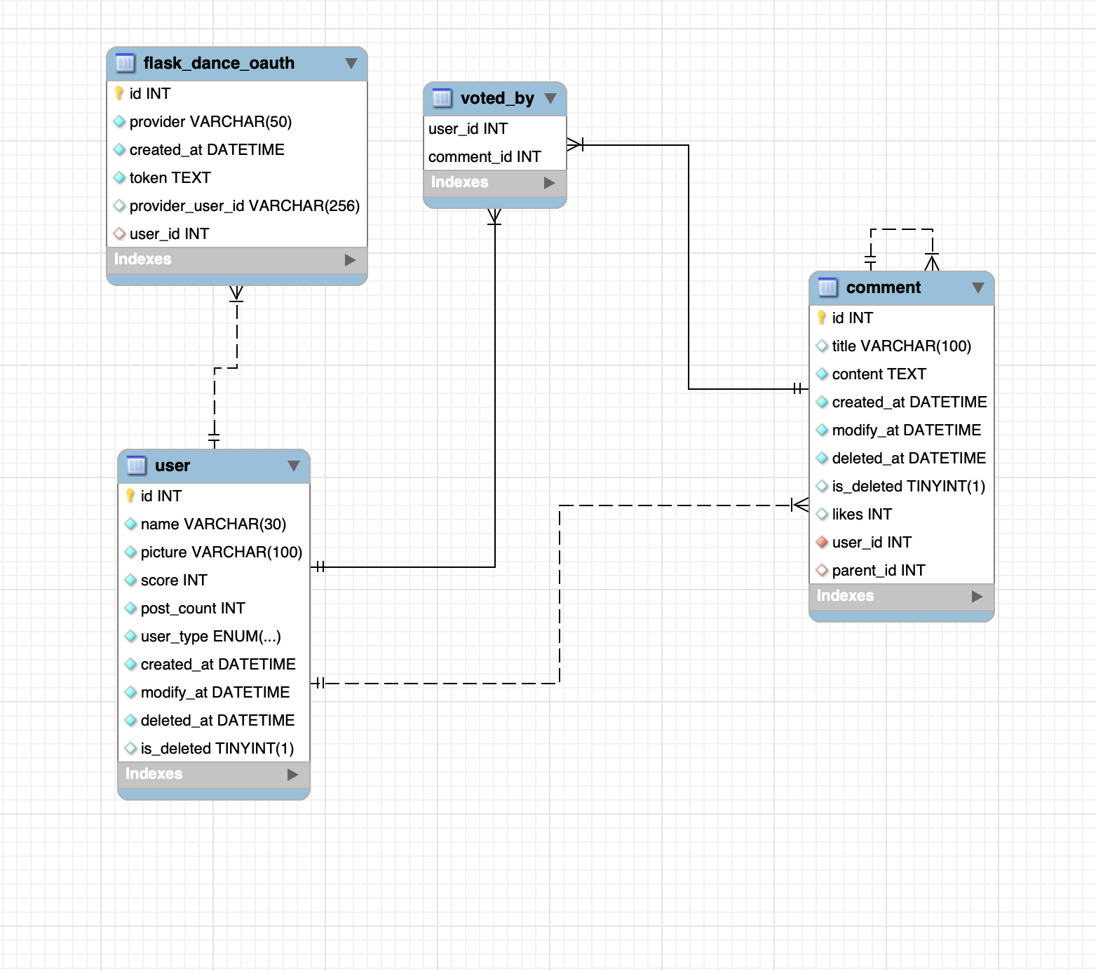Select the user table title
This screenshot has width=1096, height=971.
[x=172, y=466]
